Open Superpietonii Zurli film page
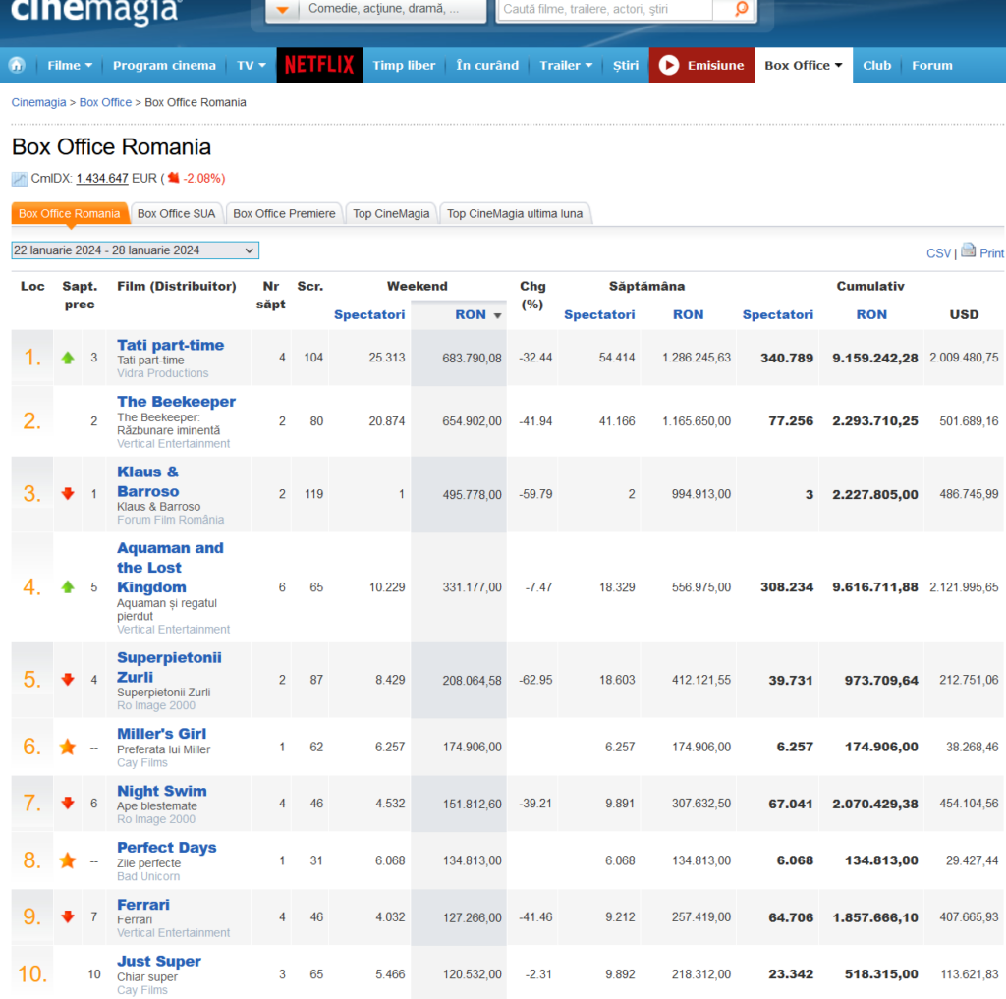This screenshot has width=1006, height=999. point(169,667)
